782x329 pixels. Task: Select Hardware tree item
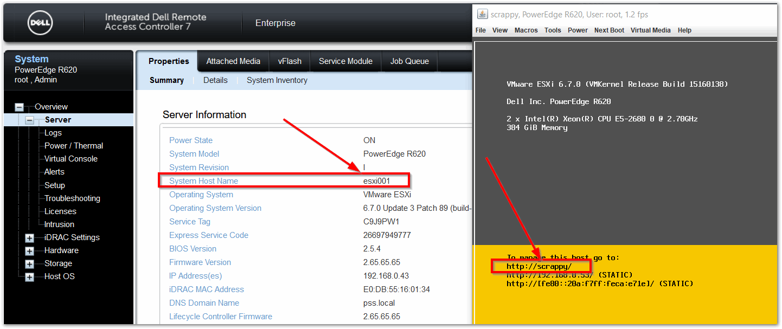(61, 250)
